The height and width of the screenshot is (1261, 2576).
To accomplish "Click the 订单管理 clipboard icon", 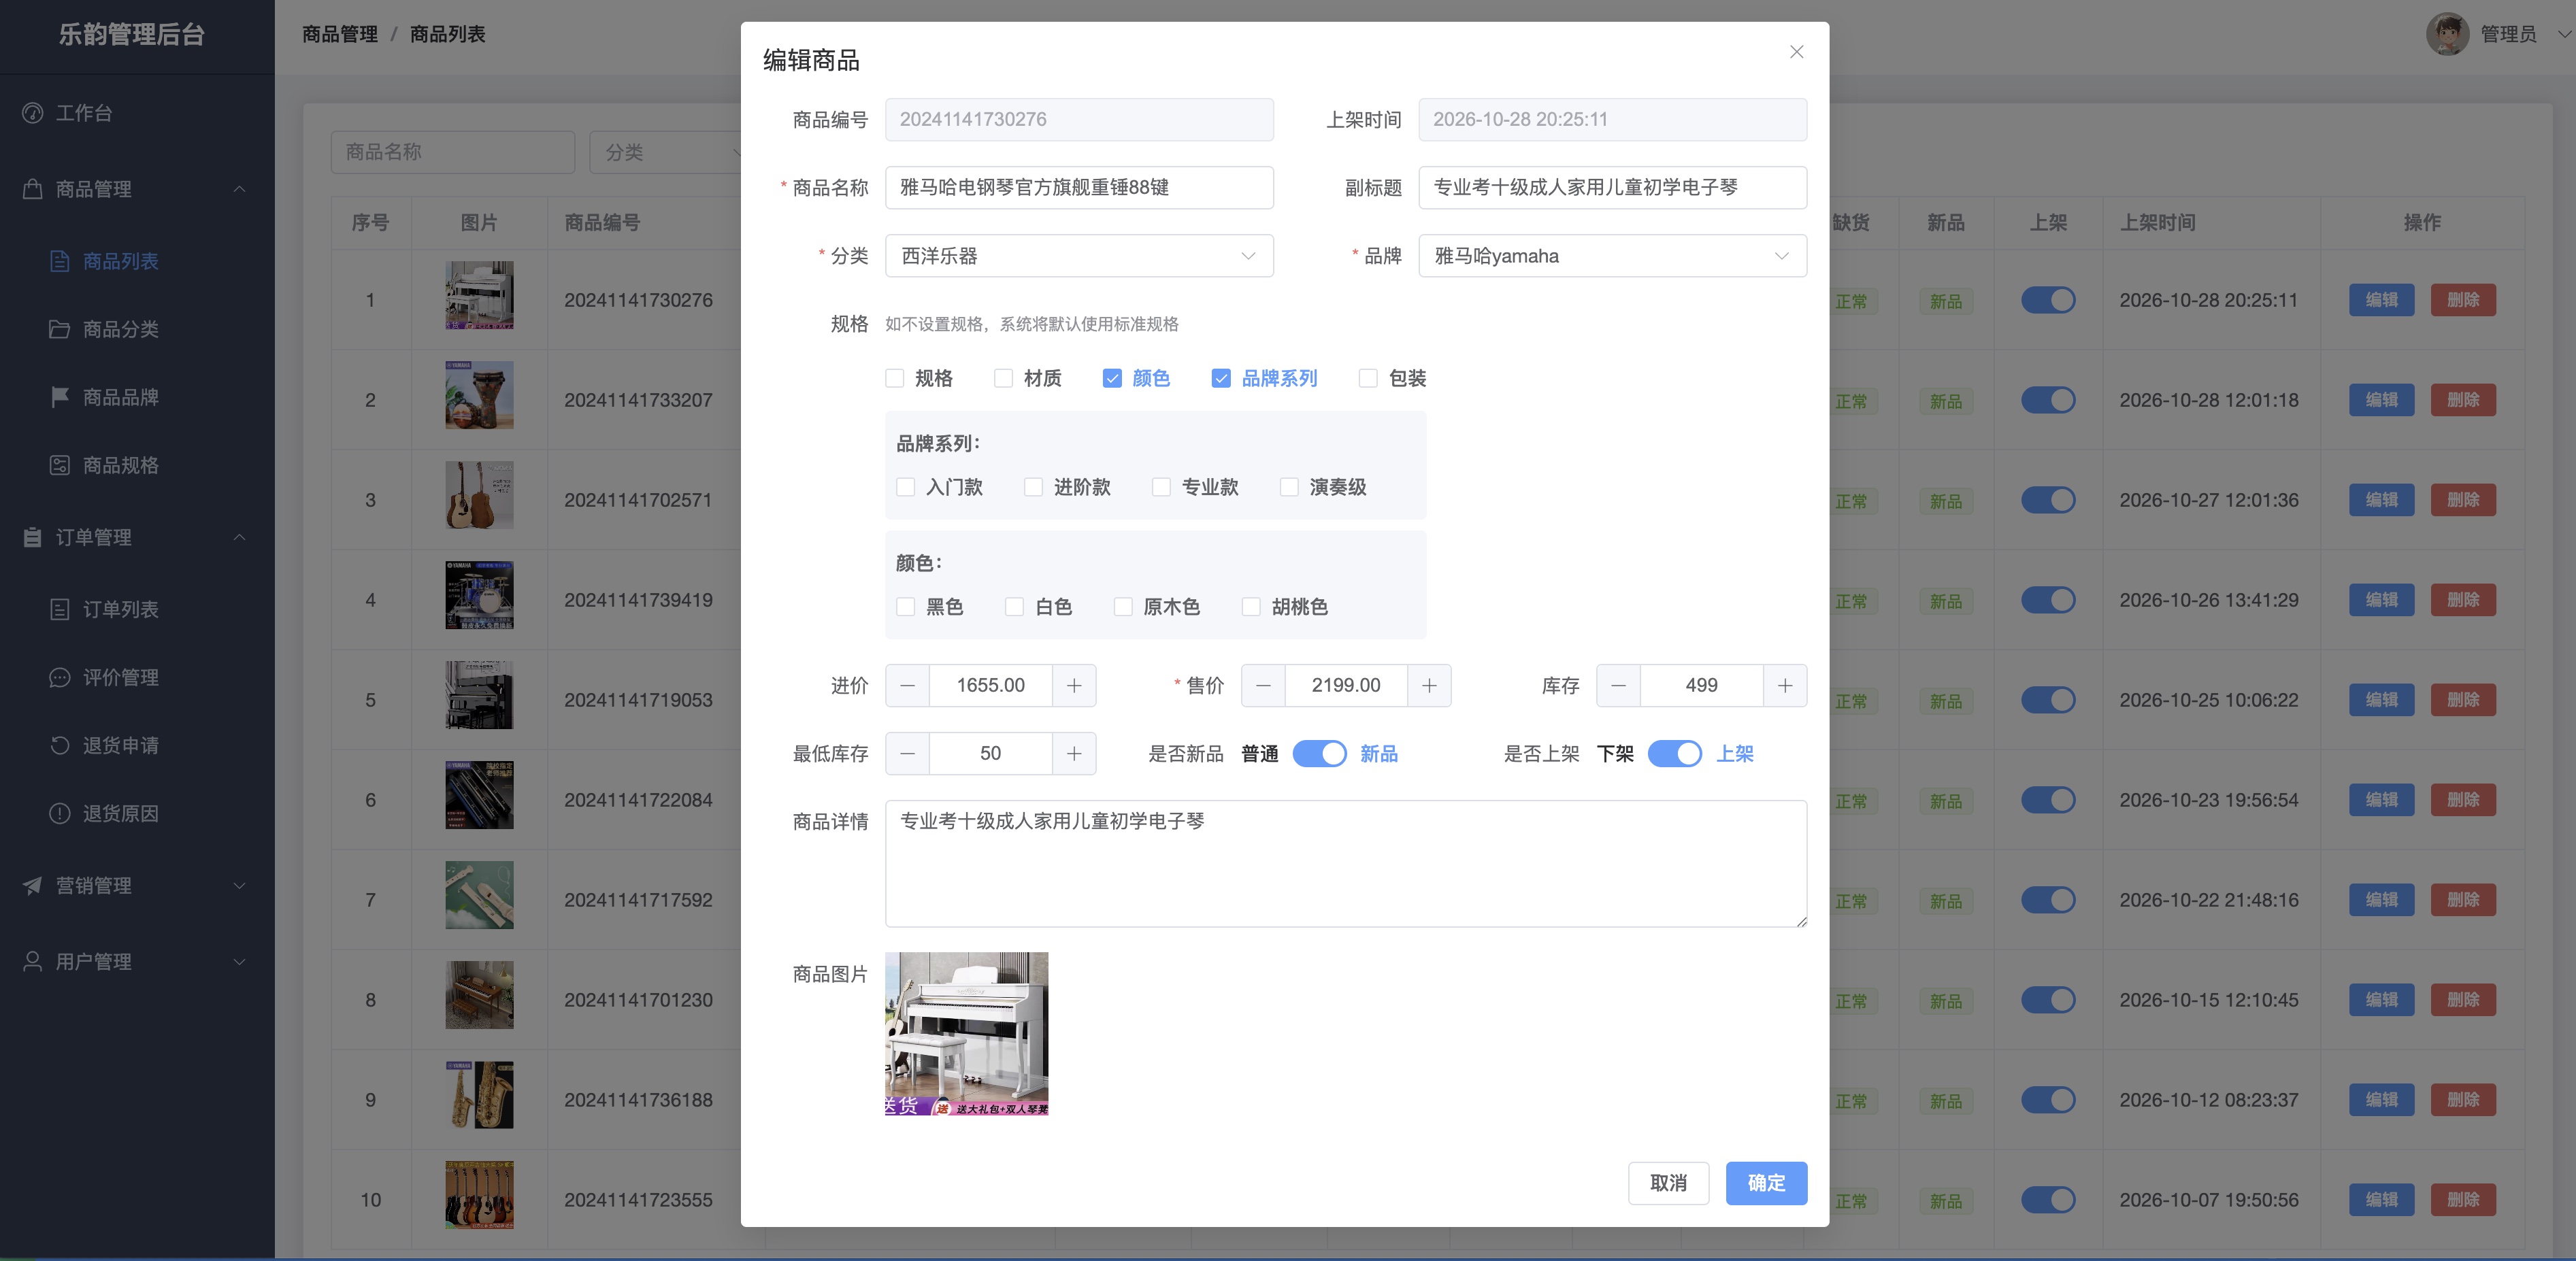I will 33,537.
